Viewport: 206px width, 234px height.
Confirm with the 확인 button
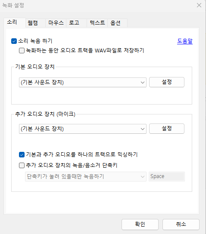140,225
